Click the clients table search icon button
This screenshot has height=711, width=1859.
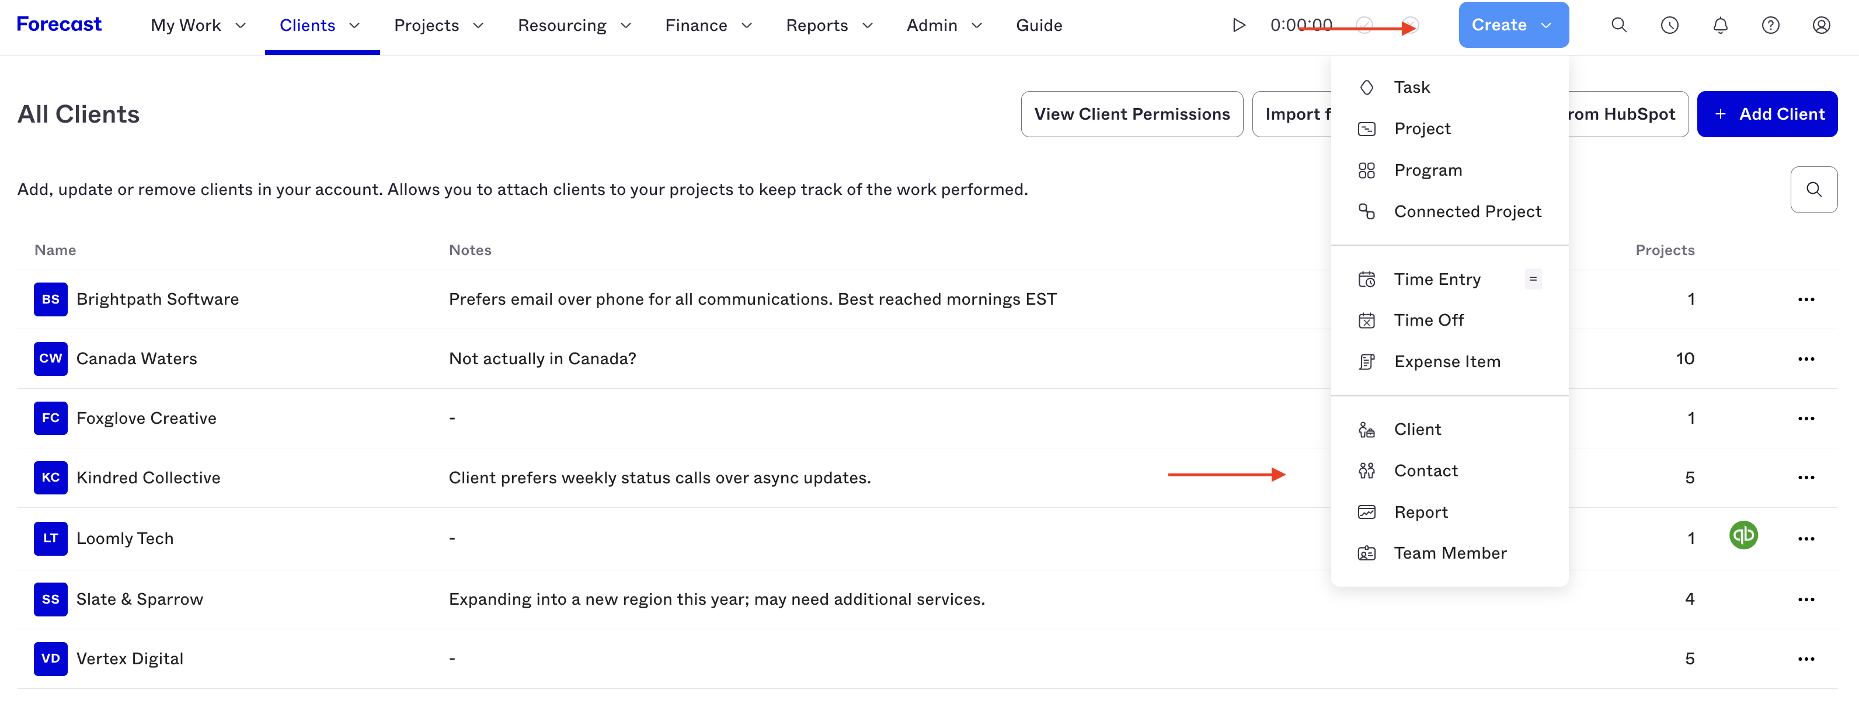click(1813, 189)
